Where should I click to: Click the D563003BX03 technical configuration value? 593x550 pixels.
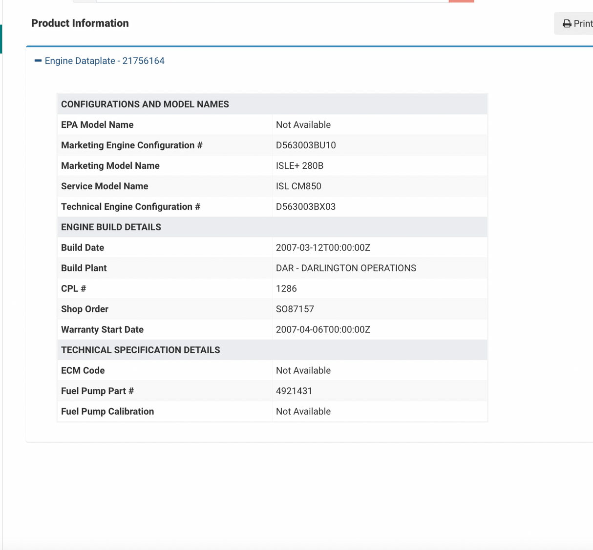(x=306, y=207)
